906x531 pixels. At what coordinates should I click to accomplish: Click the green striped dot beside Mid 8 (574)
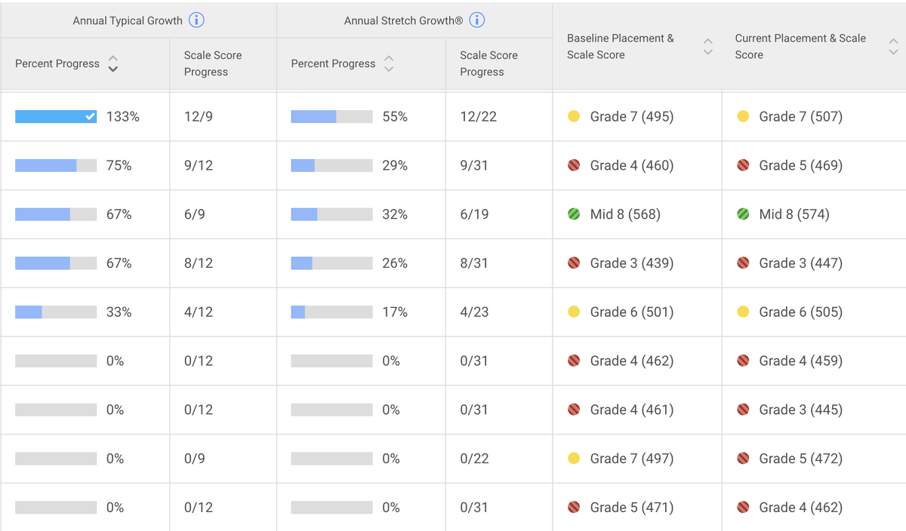[743, 214]
